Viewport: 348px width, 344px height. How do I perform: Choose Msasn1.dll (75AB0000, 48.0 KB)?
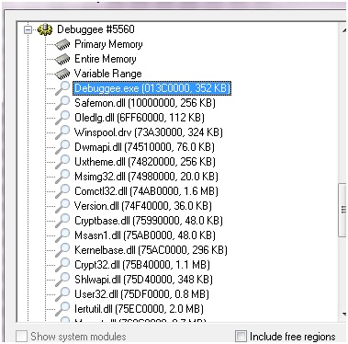point(145,235)
